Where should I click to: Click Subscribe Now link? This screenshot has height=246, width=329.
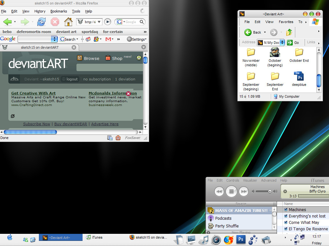37,124
